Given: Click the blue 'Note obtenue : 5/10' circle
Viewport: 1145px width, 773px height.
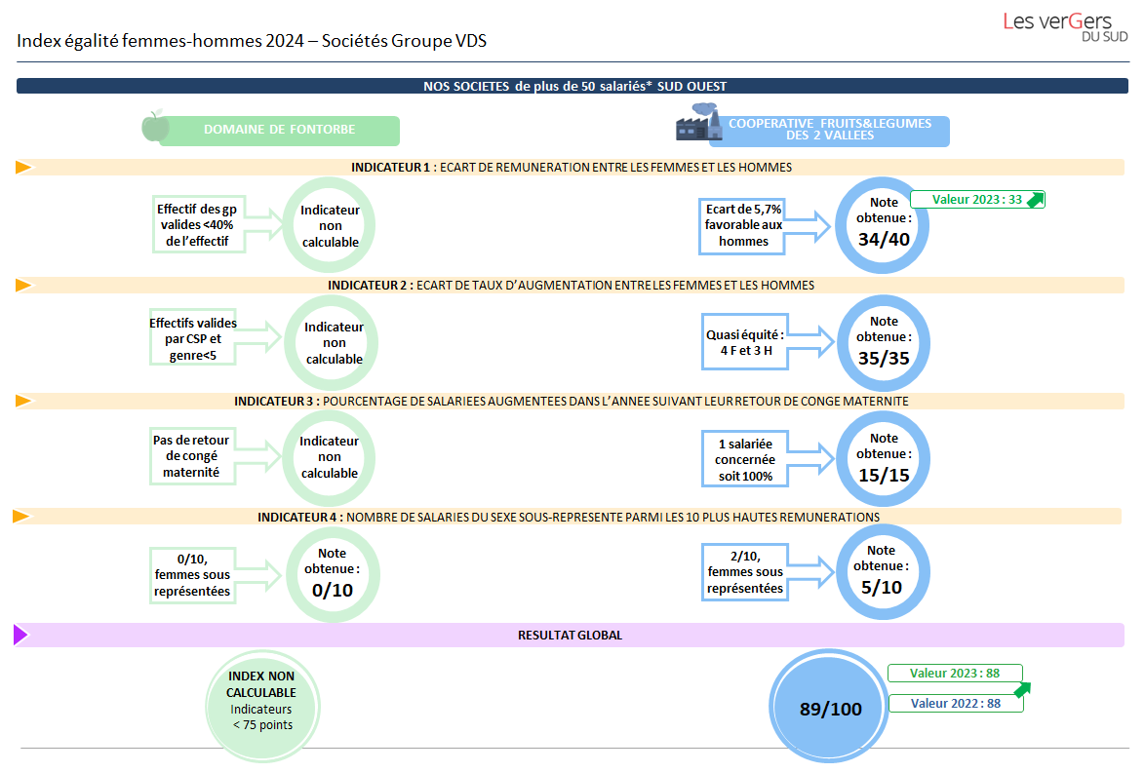Looking at the screenshot, I should coord(882,572).
